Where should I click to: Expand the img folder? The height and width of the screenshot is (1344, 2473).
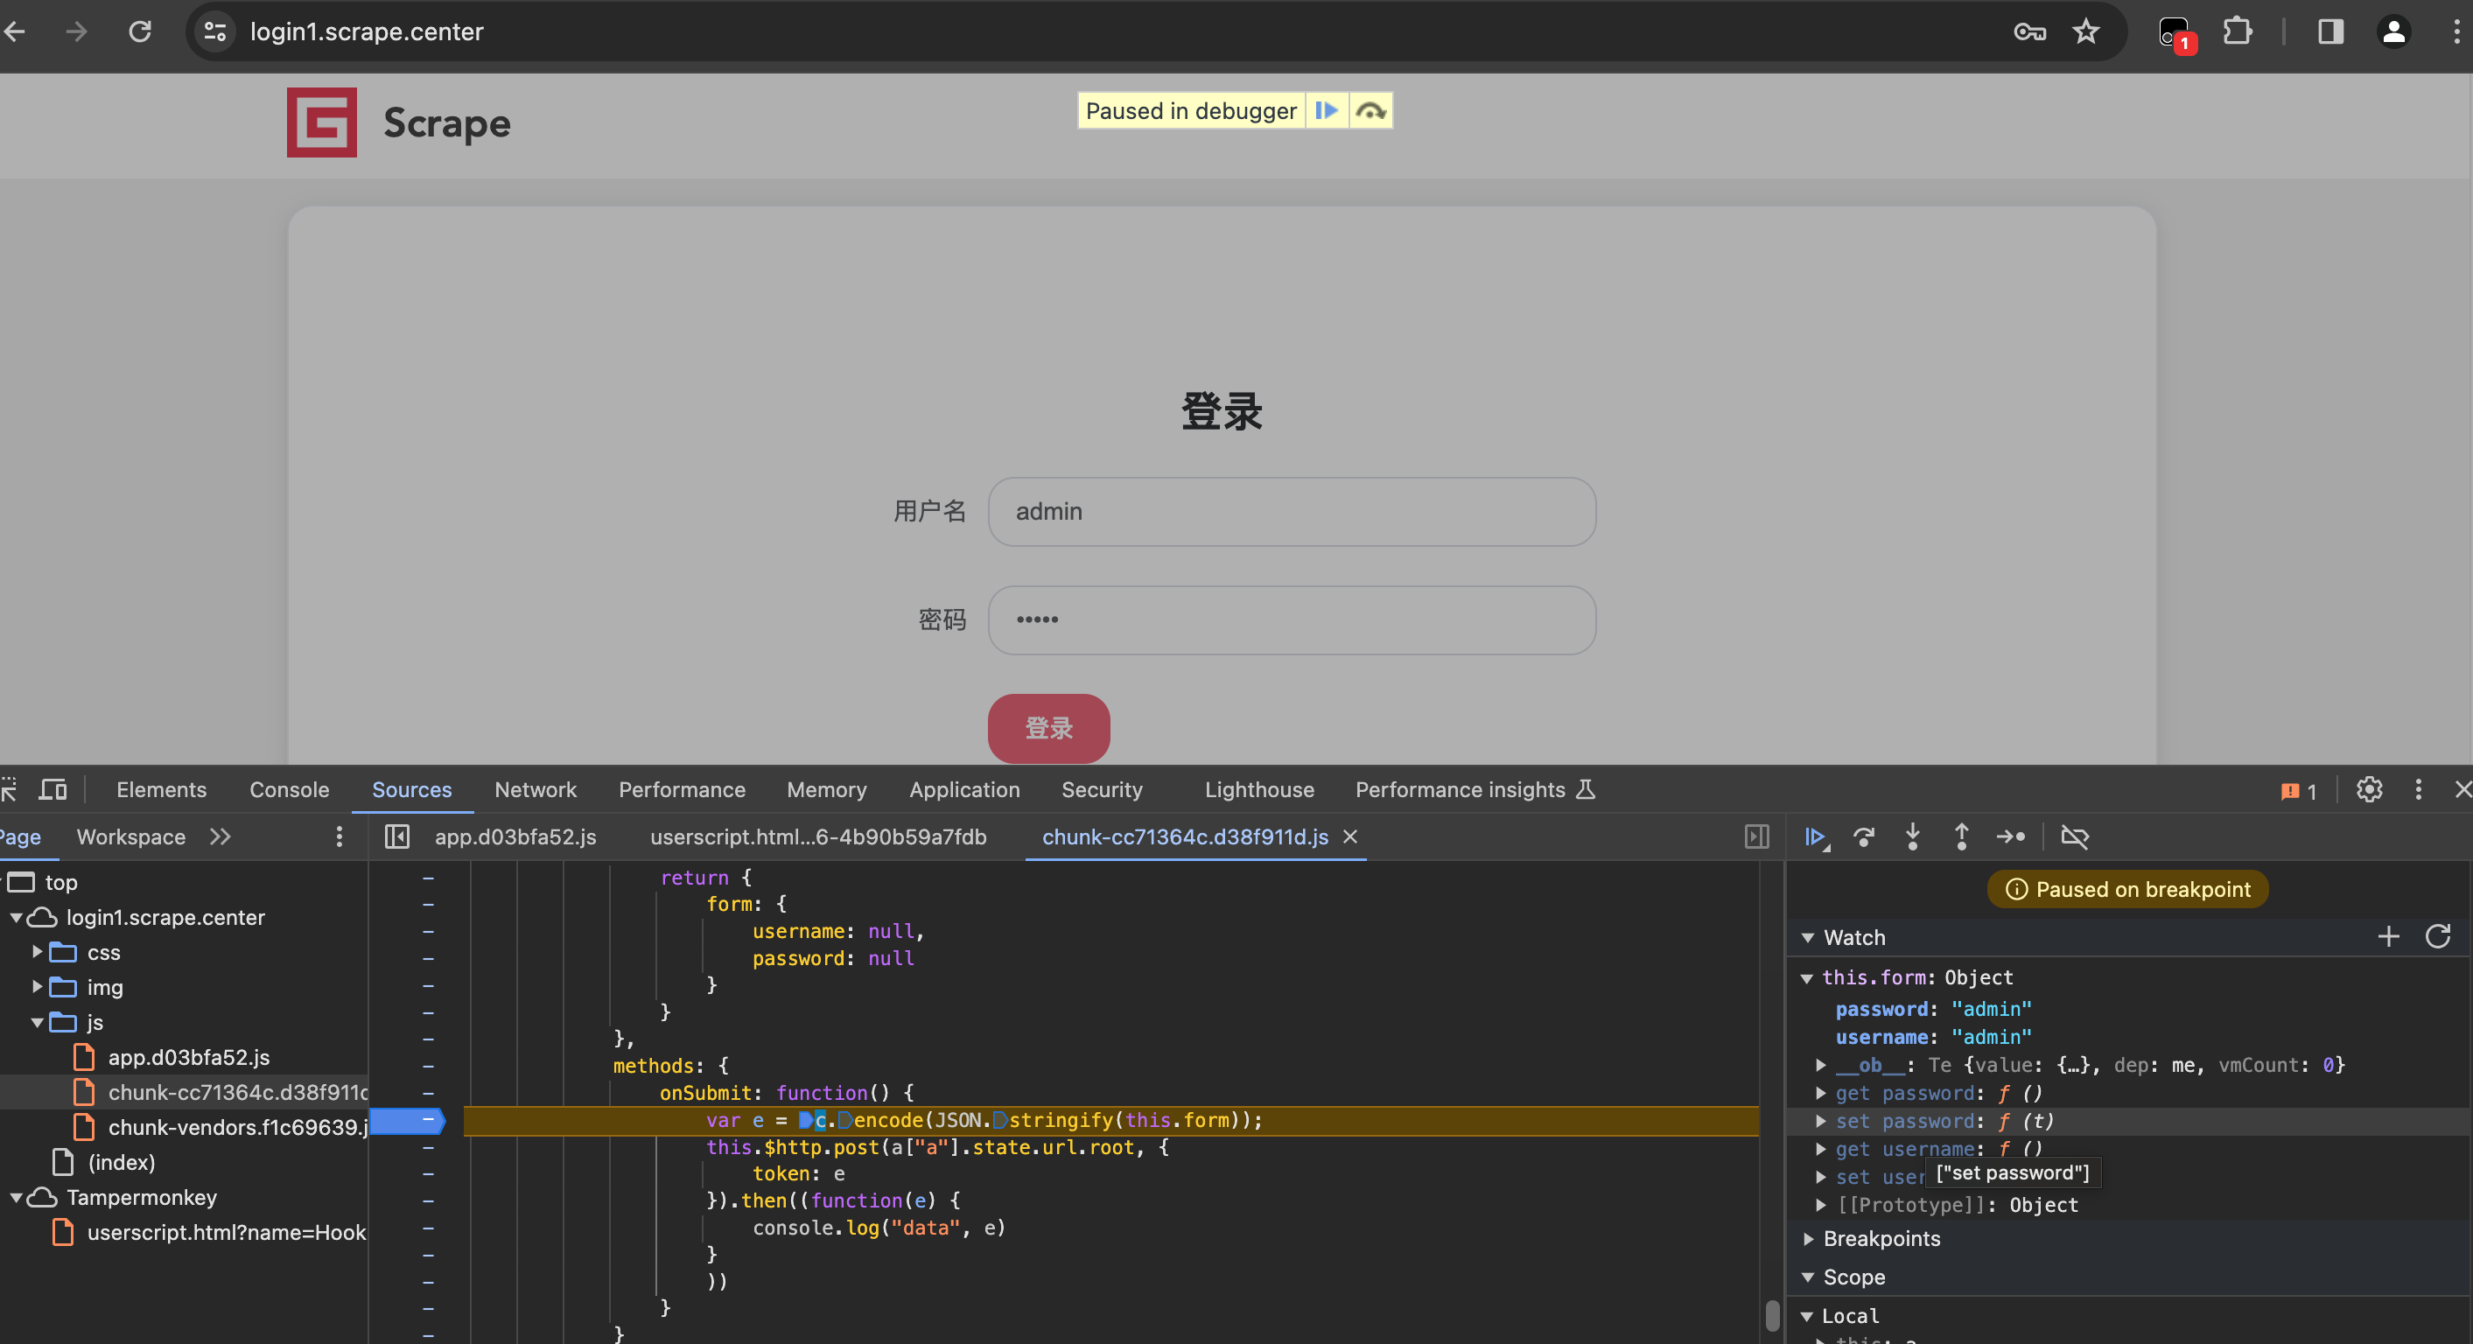[x=38, y=987]
